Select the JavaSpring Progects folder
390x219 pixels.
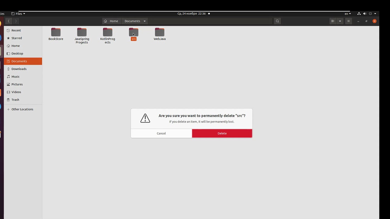click(x=82, y=36)
